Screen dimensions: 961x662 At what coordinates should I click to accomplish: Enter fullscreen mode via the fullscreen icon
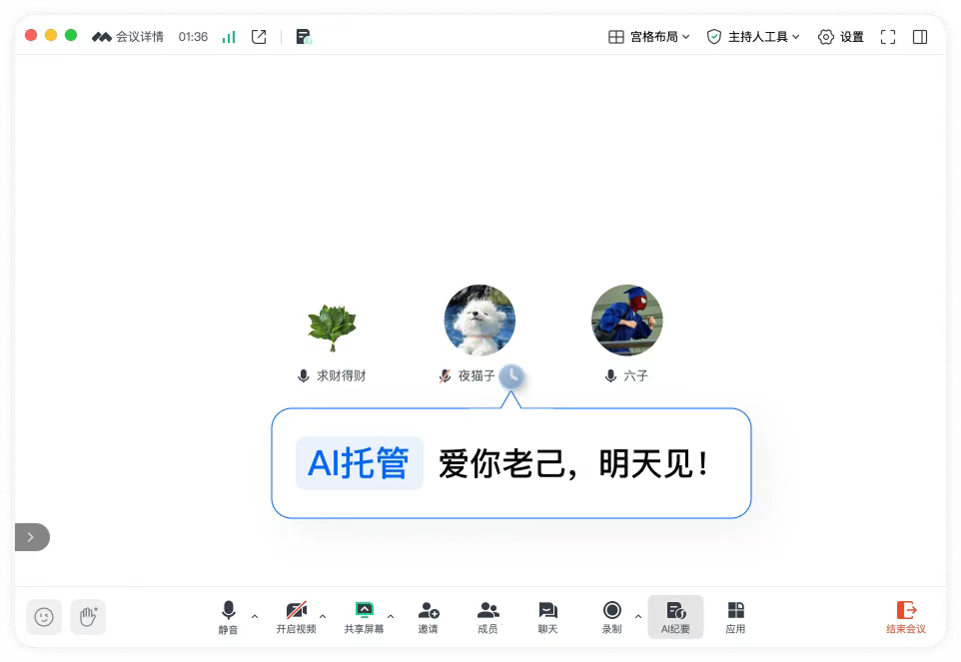point(887,37)
